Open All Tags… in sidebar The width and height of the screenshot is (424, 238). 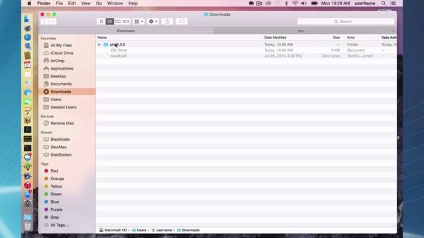click(59, 225)
